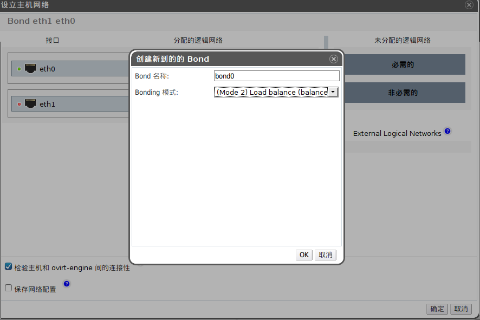Click the 非必需的 network section header
Screen dimensions: 480x320
pyautogui.click(x=403, y=93)
